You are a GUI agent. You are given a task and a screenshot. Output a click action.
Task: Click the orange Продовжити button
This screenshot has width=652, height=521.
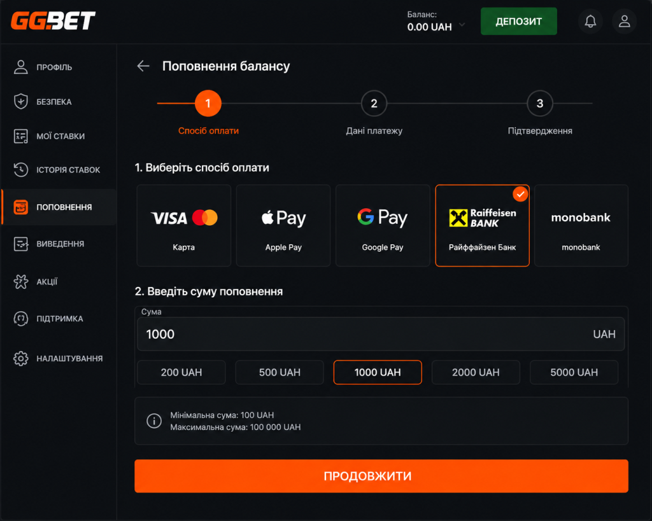click(x=381, y=476)
